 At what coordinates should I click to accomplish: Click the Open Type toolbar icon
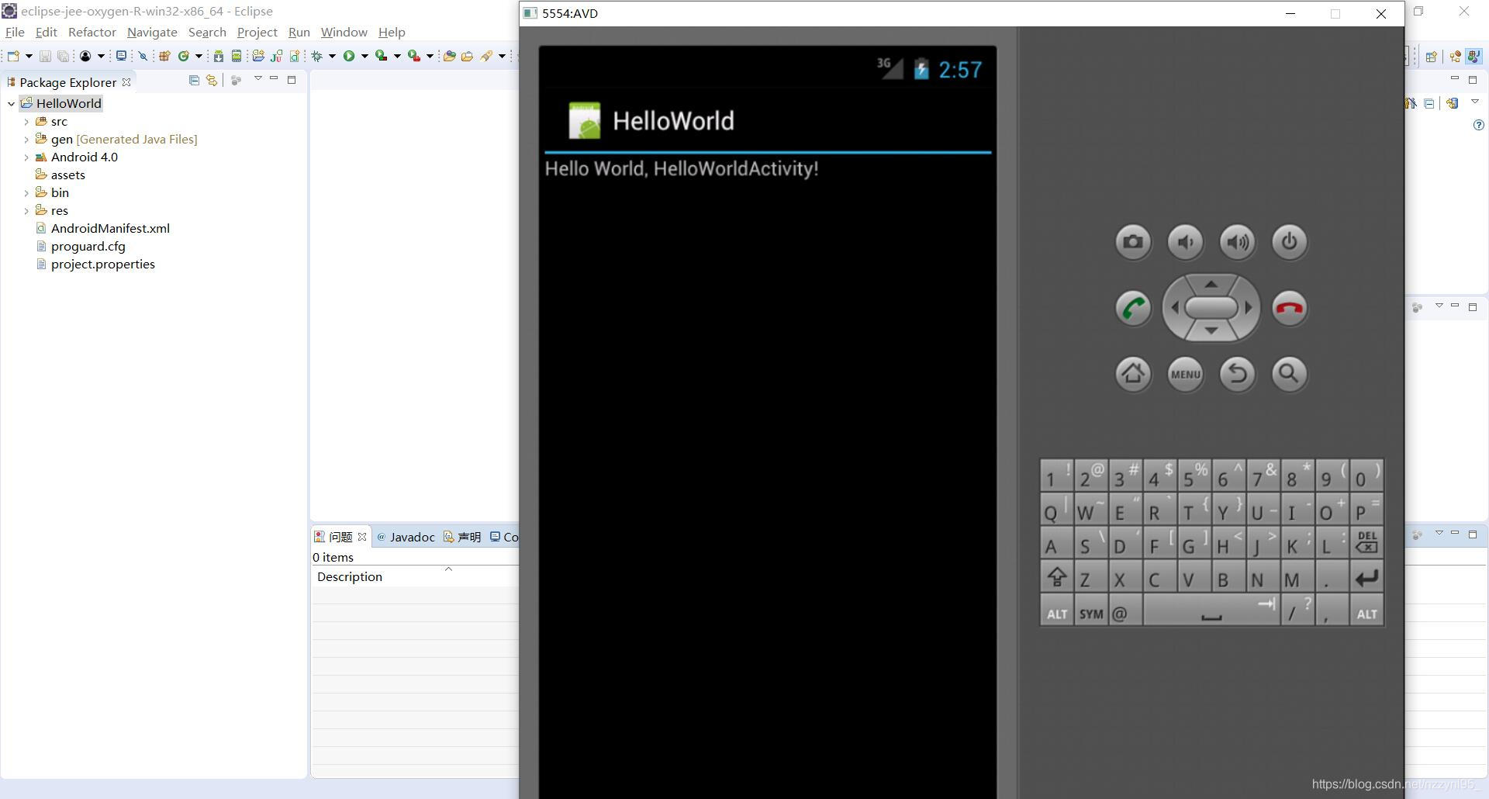(449, 56)
